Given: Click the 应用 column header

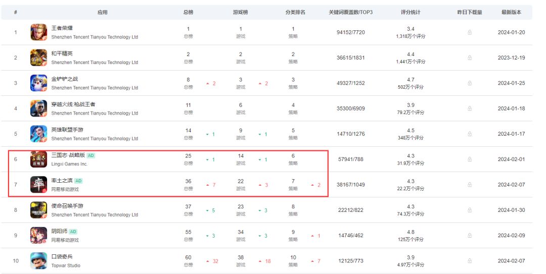Looking at the screenshot, I should click(102, 12).
